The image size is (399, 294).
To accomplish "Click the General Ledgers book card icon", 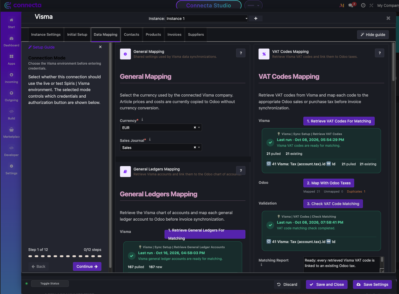I will click(x=125, y=172).
